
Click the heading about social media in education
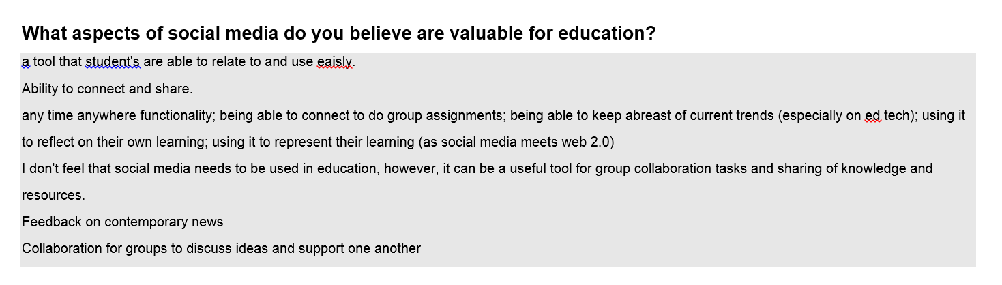pyautogui.click(x=338, y=33)
